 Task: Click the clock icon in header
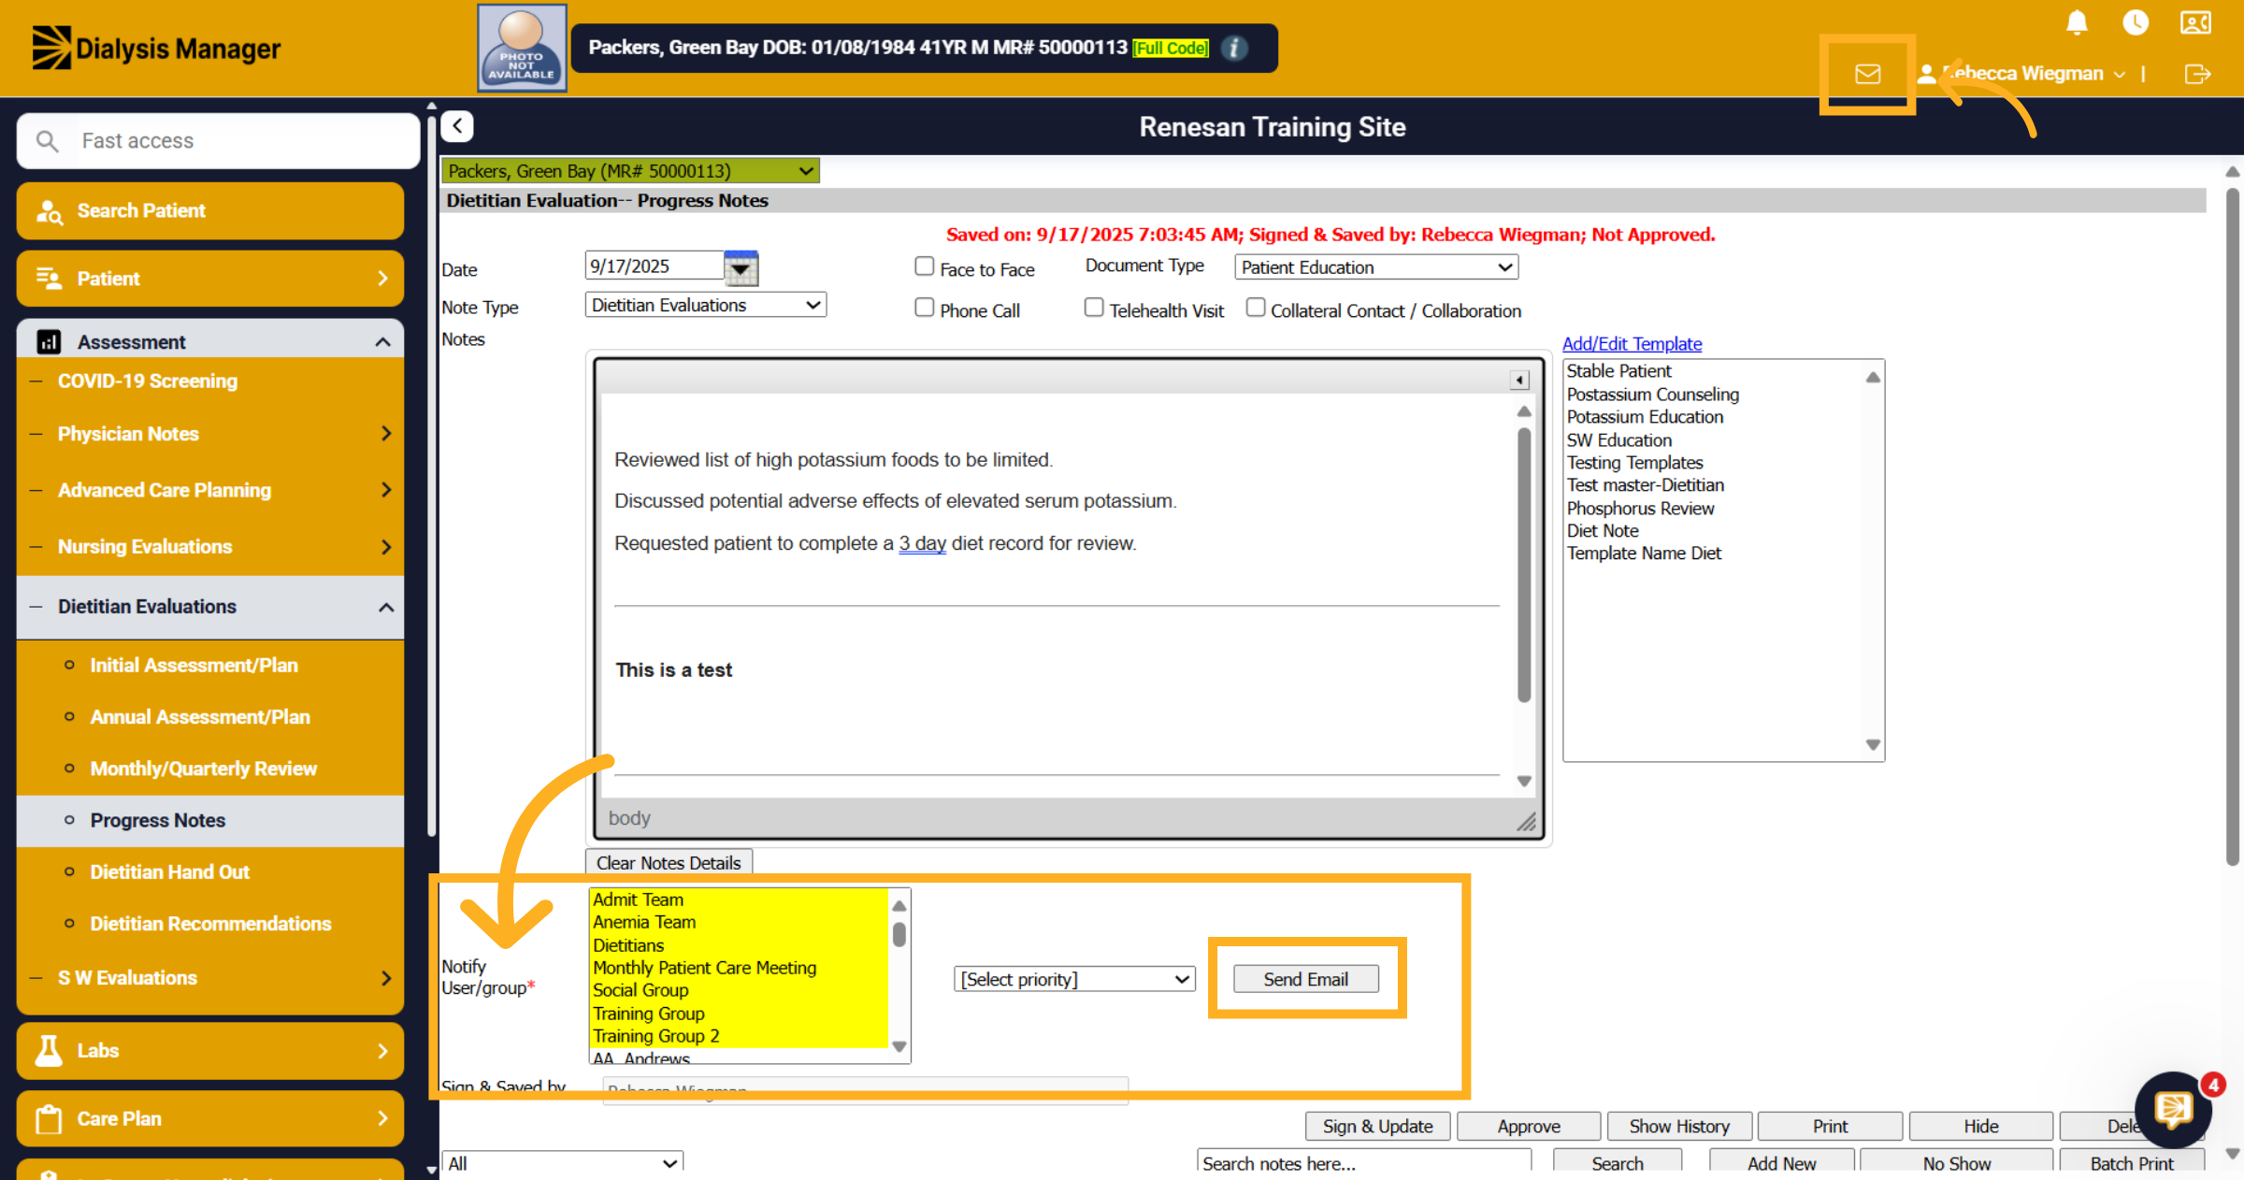pos(2136,22)
